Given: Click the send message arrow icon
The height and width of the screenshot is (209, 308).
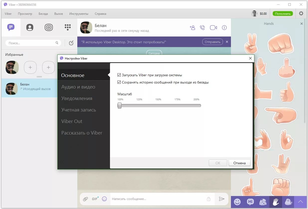Looking at the screenshot, I should (x=221, y=199).
